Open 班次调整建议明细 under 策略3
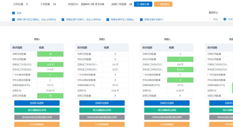The width and height of the screenshot is (233, 134). (167, 110)
